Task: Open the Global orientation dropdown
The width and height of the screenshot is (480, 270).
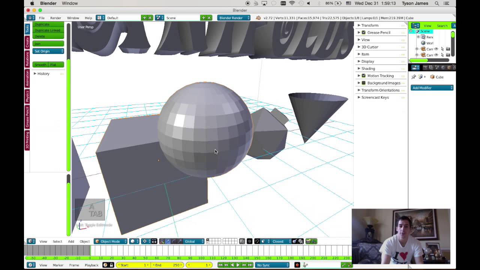Action: click(194, 241)
